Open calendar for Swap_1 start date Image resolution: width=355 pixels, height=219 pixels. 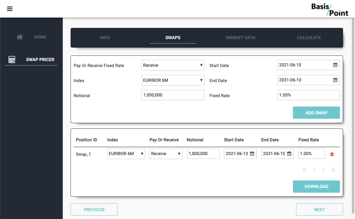point(252,154)
